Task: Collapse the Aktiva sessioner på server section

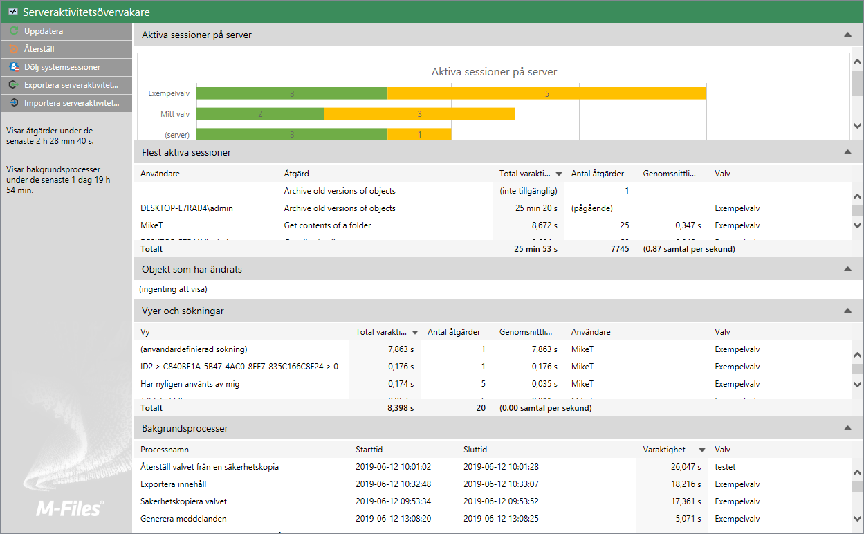Action: tap(847, 35)
